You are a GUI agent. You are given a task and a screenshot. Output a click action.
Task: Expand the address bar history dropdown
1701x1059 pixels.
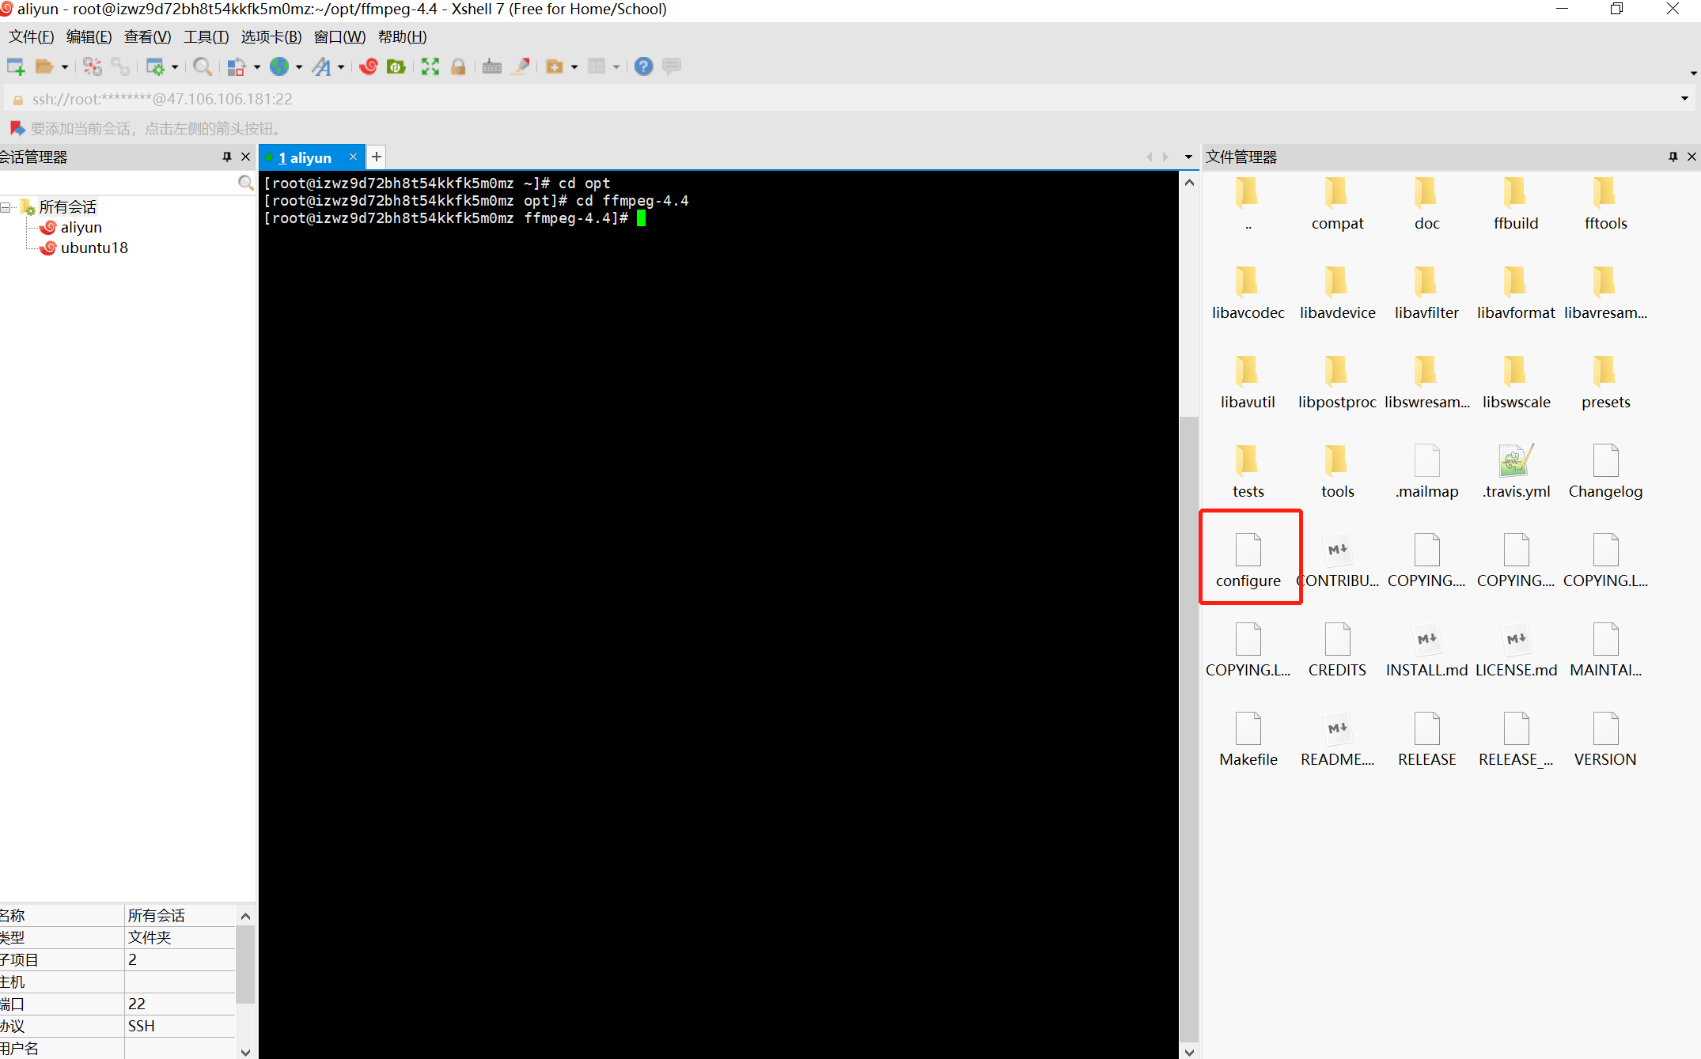[1685, 99]
